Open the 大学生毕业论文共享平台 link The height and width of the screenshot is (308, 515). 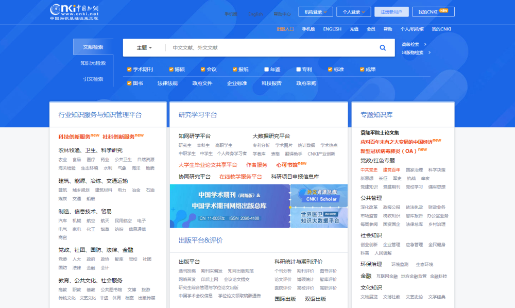coord(208,165)
